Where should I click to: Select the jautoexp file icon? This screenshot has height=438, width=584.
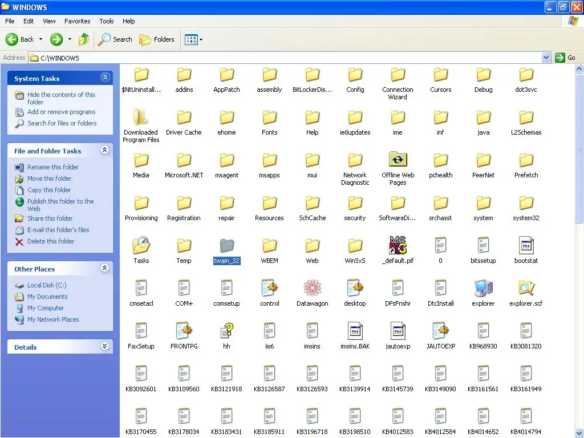398,331
